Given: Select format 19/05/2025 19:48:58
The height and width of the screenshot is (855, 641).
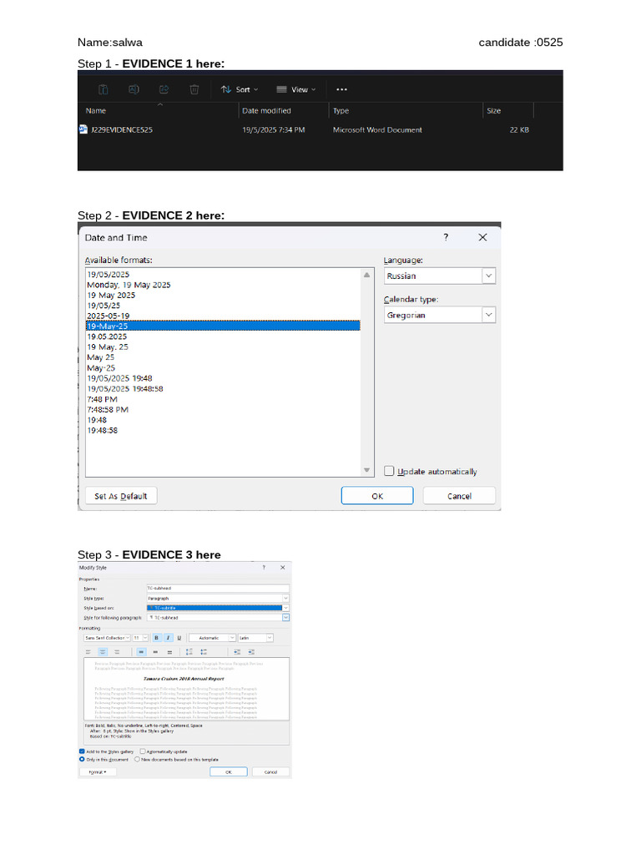Looking at the screenshot, I should tap(125, 389).
